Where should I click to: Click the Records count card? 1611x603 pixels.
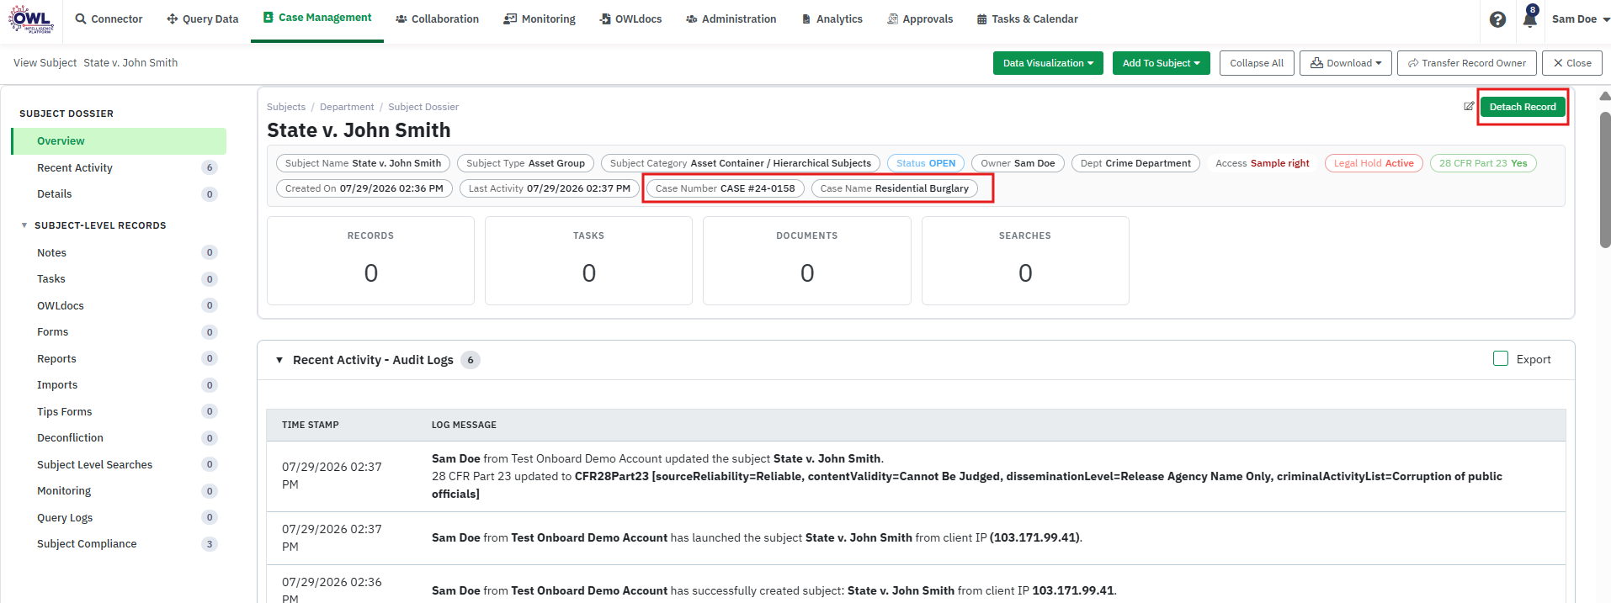pos(370,261)
